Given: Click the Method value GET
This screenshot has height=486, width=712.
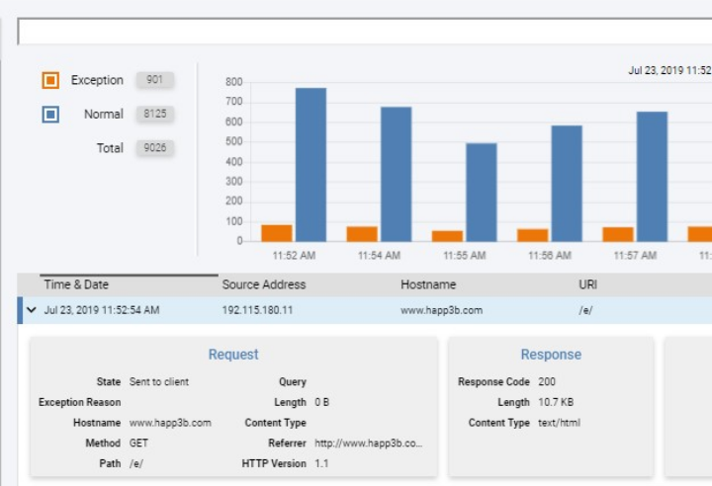Looking at the screenshot, I should [138, 443].
